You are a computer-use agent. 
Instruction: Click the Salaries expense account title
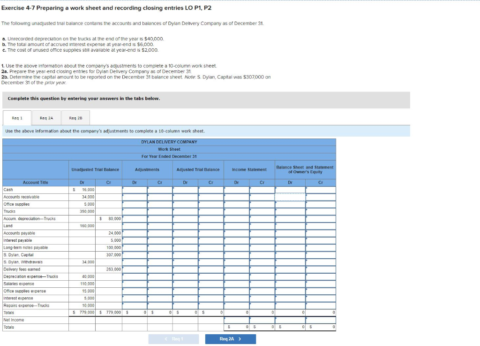pos(19,284)
